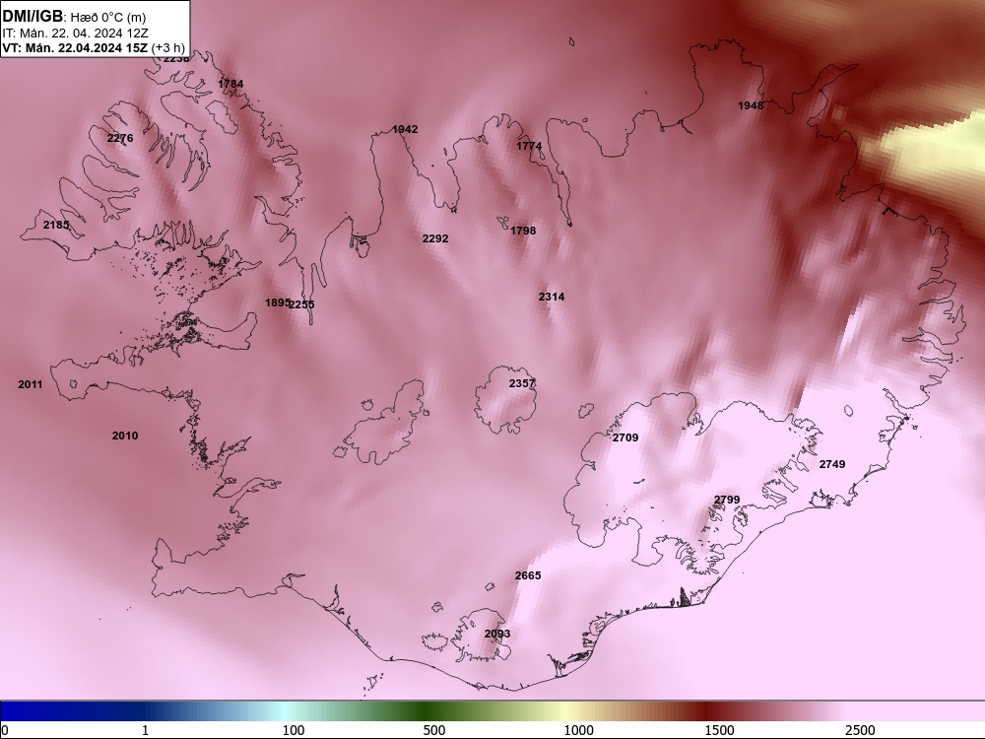Click the 1774 height value
This screenshot has height=739, width=985.
pos(529,146)
